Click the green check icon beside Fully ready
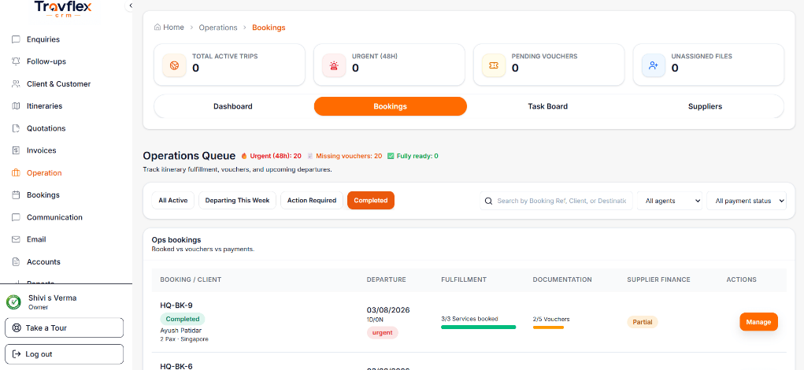Viewport: 804px width, 370px height. 391,156
